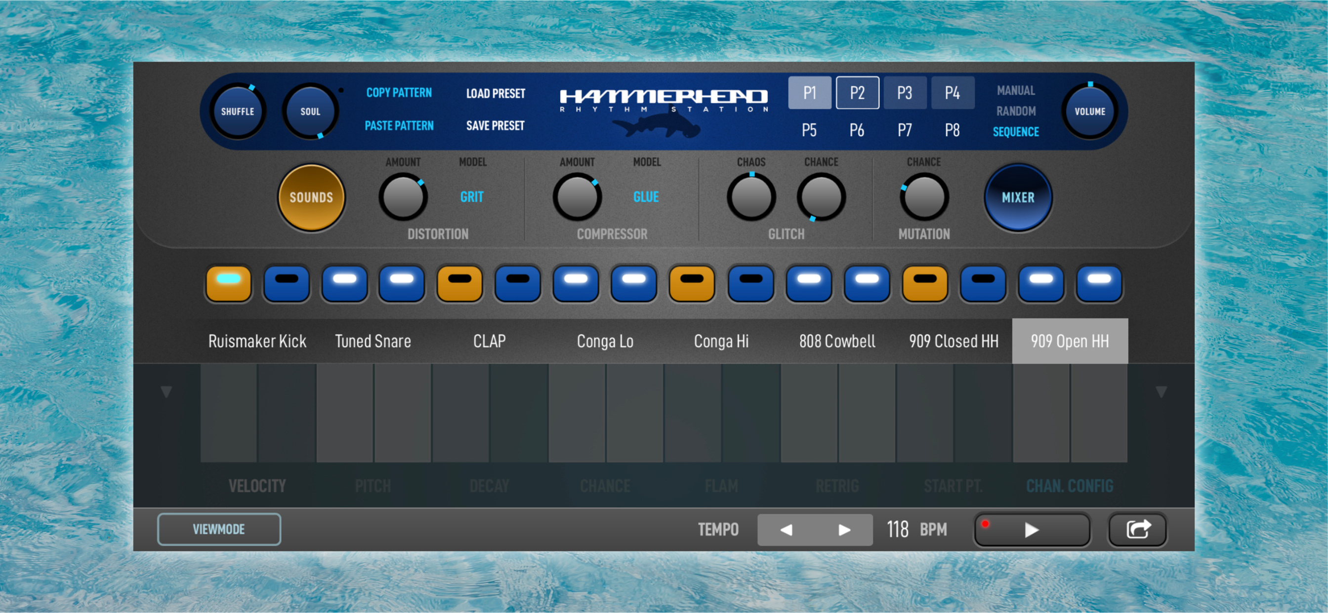Image resolution: width=1328 pixels, height=613 pixels.
Task: Click the Compressor AMOUNT knob
Action: tap(578, 197)
